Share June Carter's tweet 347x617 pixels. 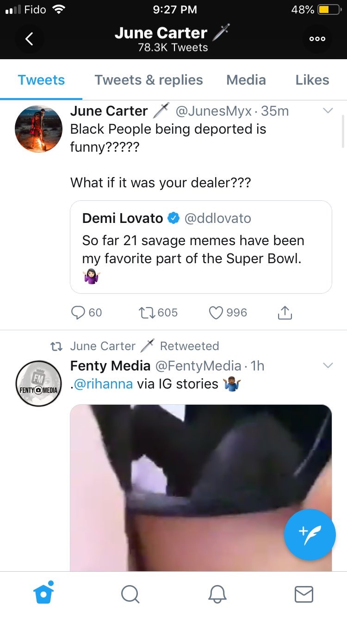coord(285,313)
